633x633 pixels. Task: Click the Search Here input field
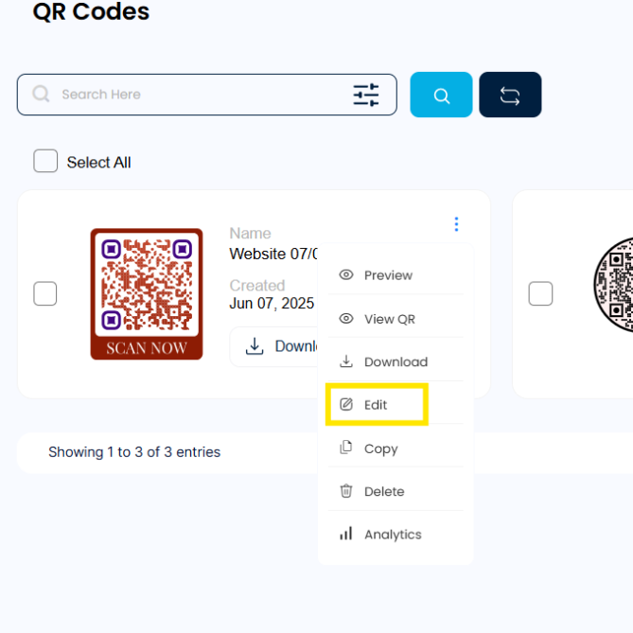[199, 95]
